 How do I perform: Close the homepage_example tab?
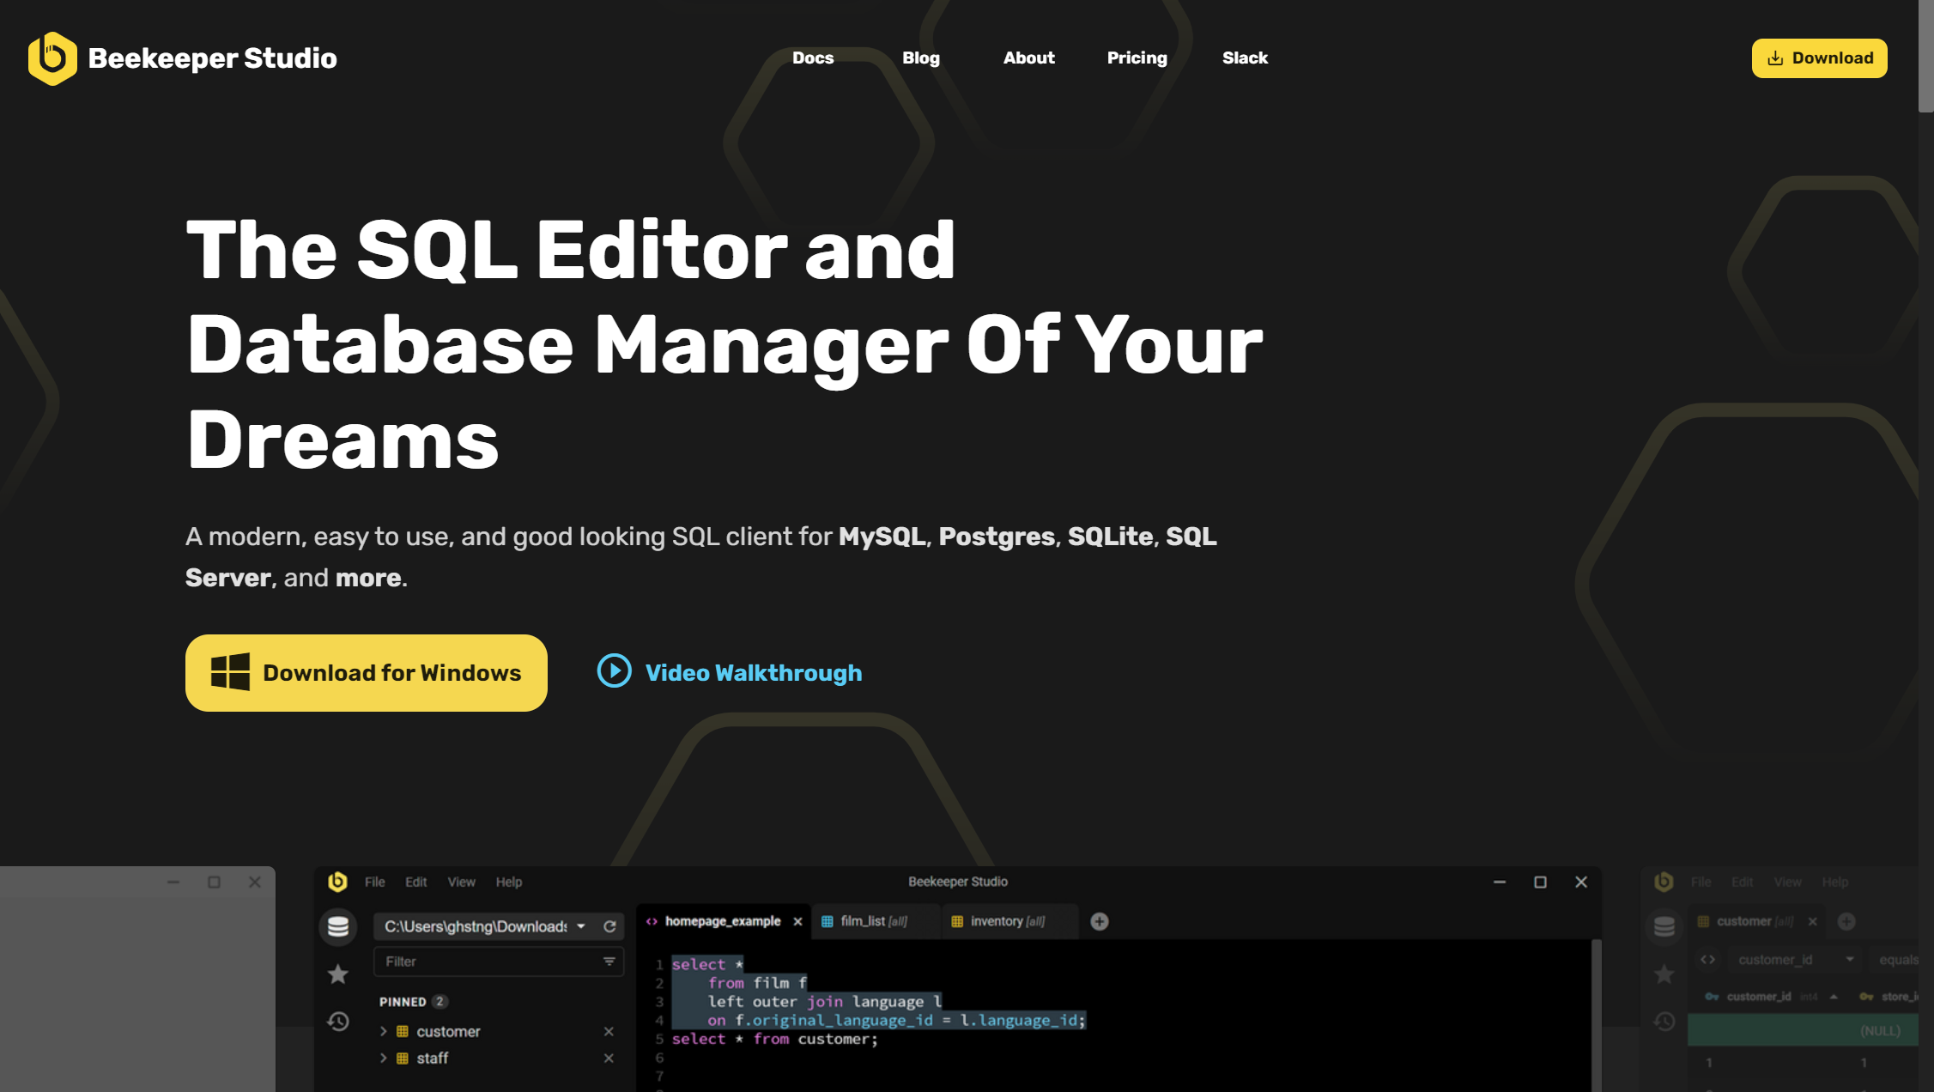(x=797, y=921)
